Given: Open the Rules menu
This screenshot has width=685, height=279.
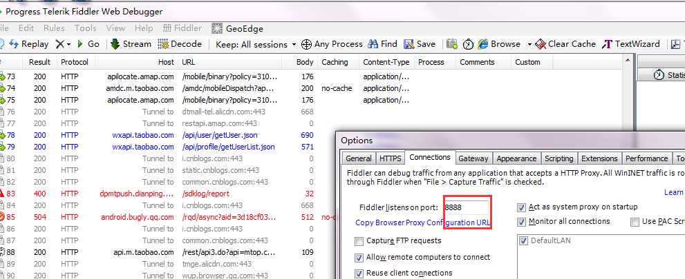Looking at the screenshot, I should click(54, 28).
